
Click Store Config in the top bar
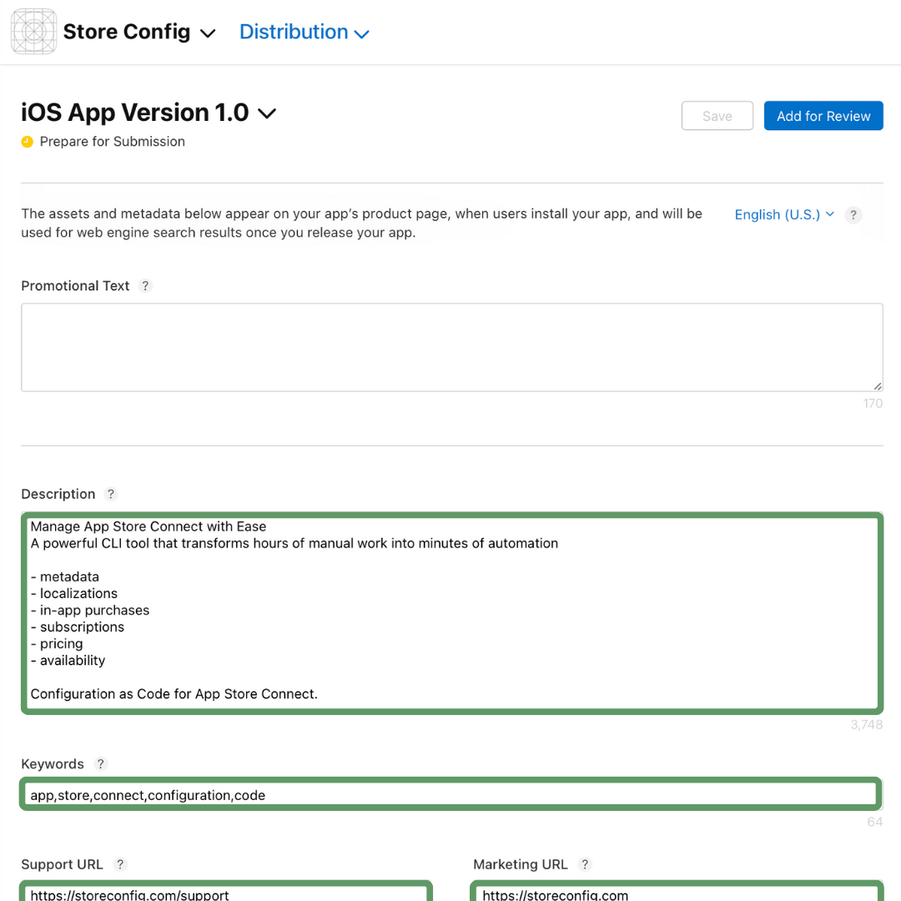126,32
